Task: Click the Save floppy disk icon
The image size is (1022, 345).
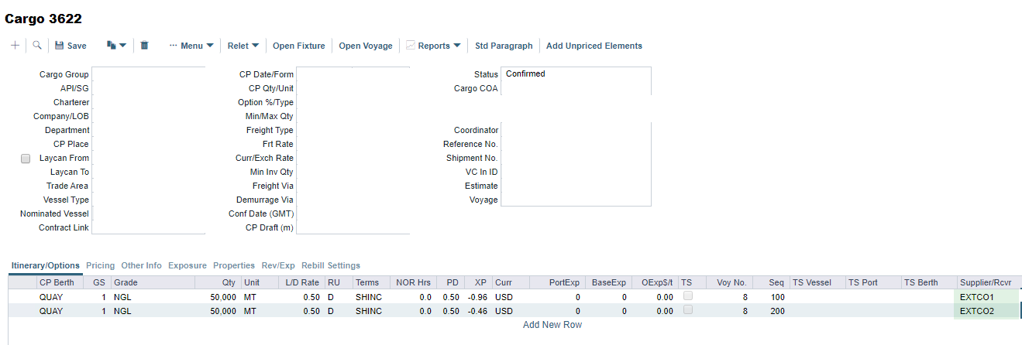Action: pos(60,46)
